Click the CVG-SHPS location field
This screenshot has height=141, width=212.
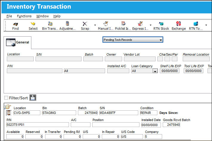tap(27, 113)
